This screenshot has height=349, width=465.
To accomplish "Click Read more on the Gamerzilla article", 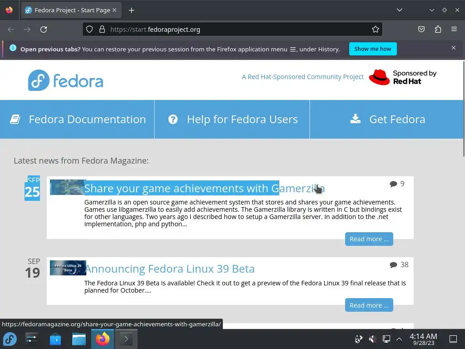I will [369, 239].
